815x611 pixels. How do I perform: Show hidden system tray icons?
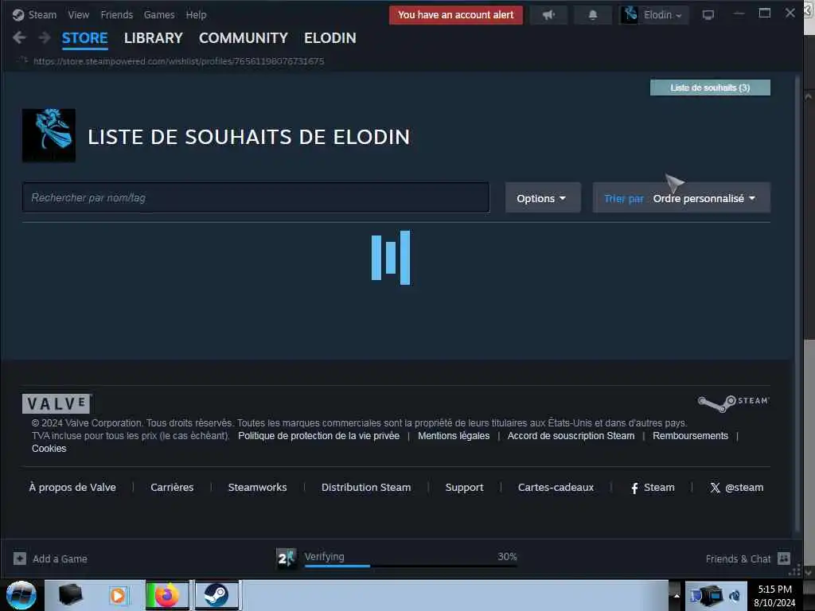[x=677, y=595]
